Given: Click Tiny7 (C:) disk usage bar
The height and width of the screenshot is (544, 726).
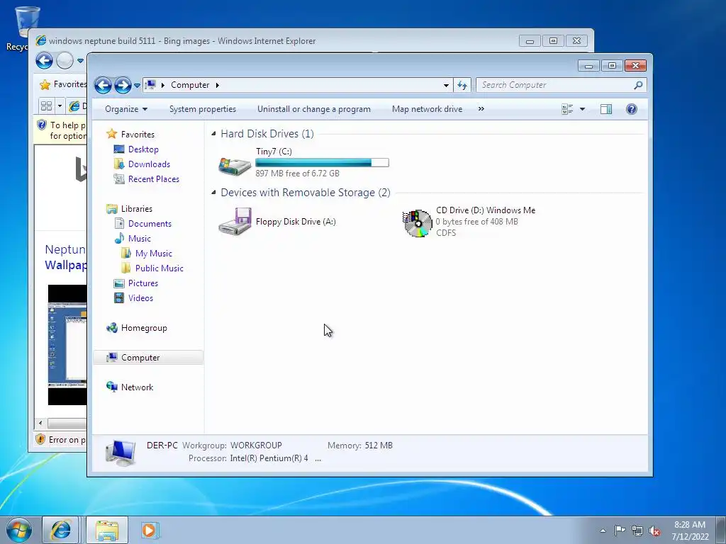Looking at the screenshot, I should (x=322, y=162).
